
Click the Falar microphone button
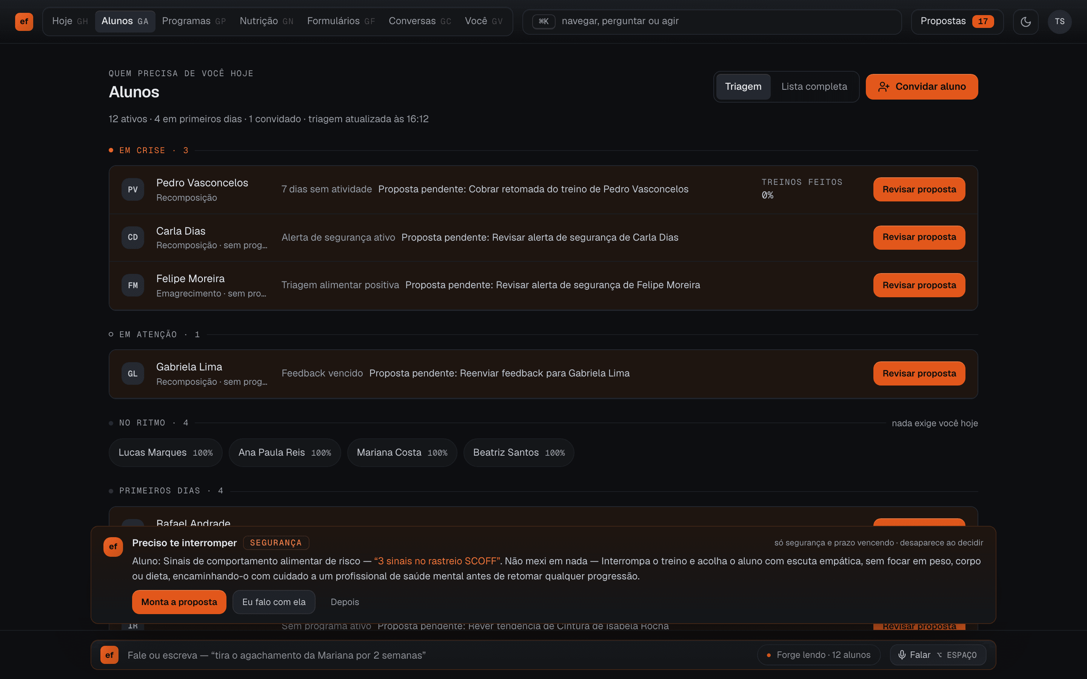coord(938,655)
